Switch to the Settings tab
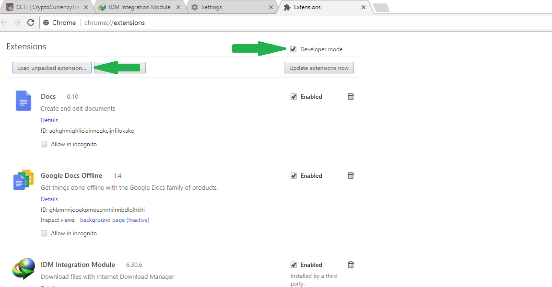This screenshot has width=552, height=287. point(232,7)
